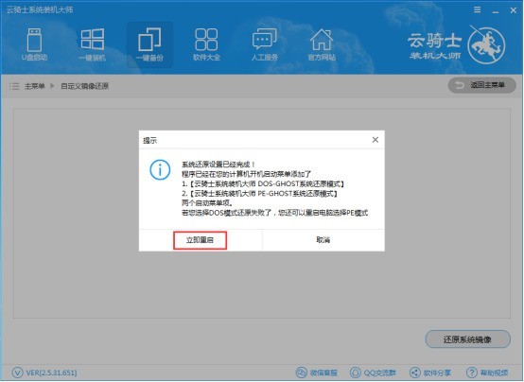Click the version VER[2.5.31.651] label
The width and height of the screenshot is (524, 382).
[51, 373]
